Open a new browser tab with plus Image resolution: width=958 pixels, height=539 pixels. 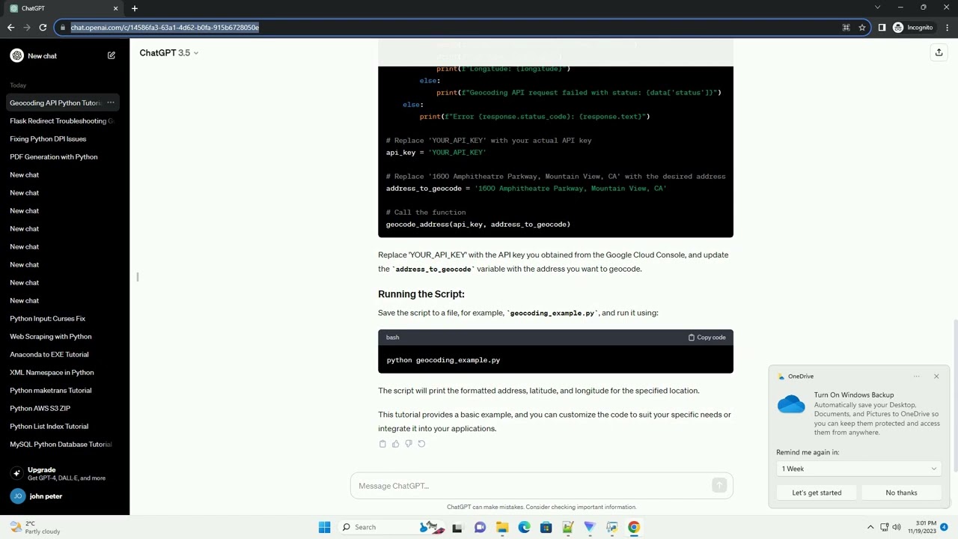click(x=135, y=8)
